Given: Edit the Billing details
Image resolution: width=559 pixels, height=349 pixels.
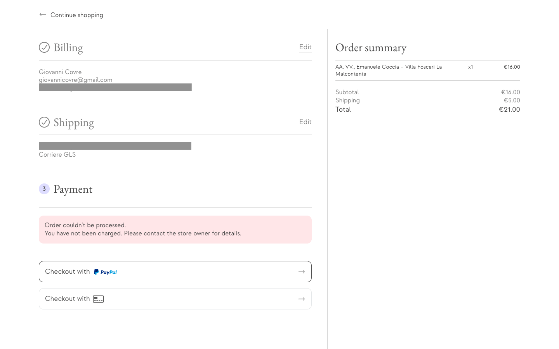Looking at the screenshot, I should (305, 47).
